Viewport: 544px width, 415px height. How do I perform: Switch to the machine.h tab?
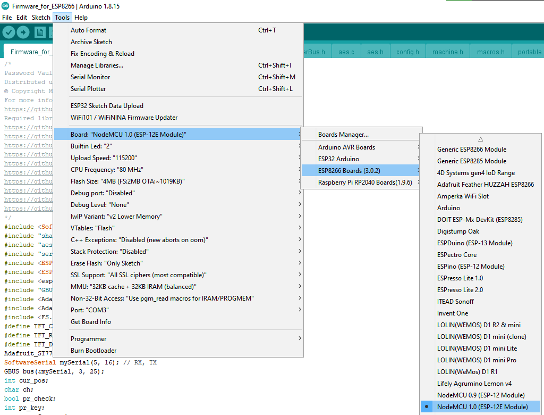click(x=447, y=52)
